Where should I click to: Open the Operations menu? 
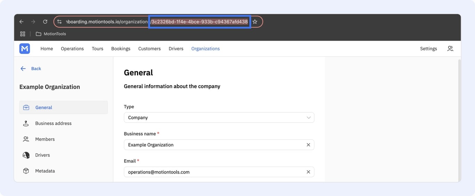click(x=72, y=49)
